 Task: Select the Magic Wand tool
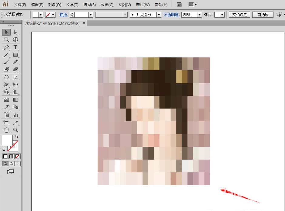click(6, 39)
